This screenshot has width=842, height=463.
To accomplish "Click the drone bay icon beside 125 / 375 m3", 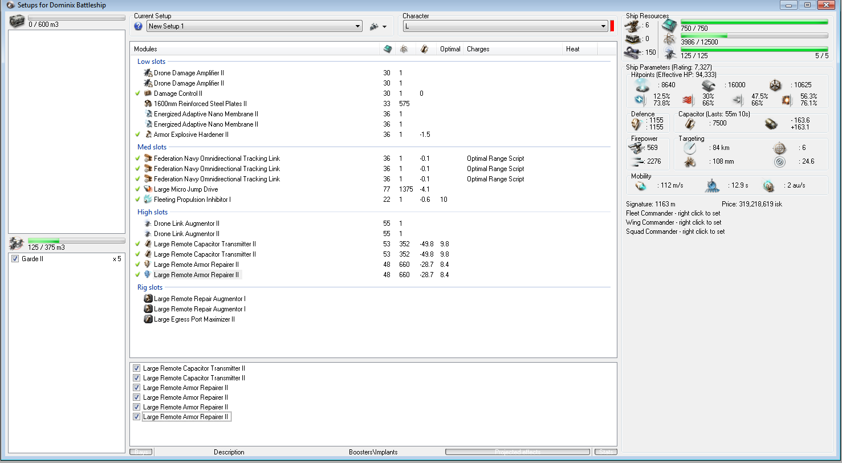I will coord(17,243).
